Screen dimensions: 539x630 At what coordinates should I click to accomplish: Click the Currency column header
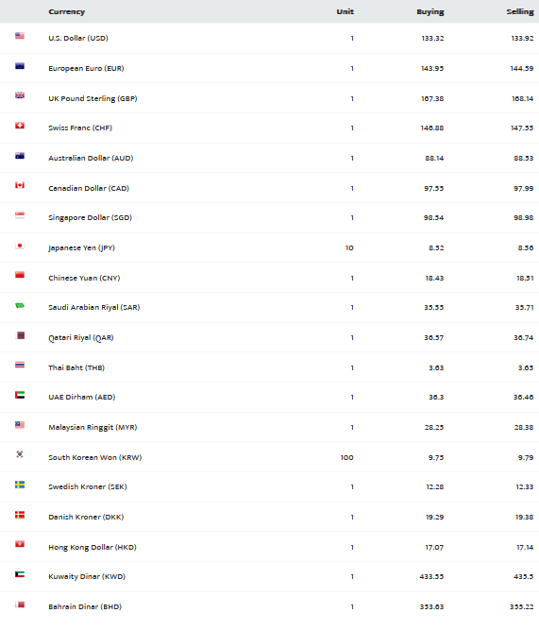click(x=67, y=11)
